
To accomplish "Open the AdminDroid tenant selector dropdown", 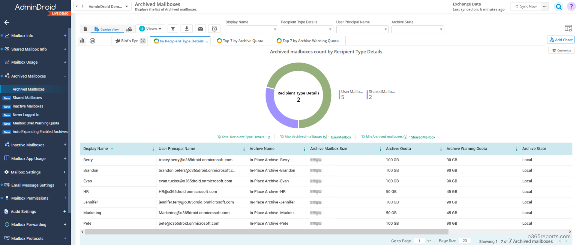I will pos(106,6).
